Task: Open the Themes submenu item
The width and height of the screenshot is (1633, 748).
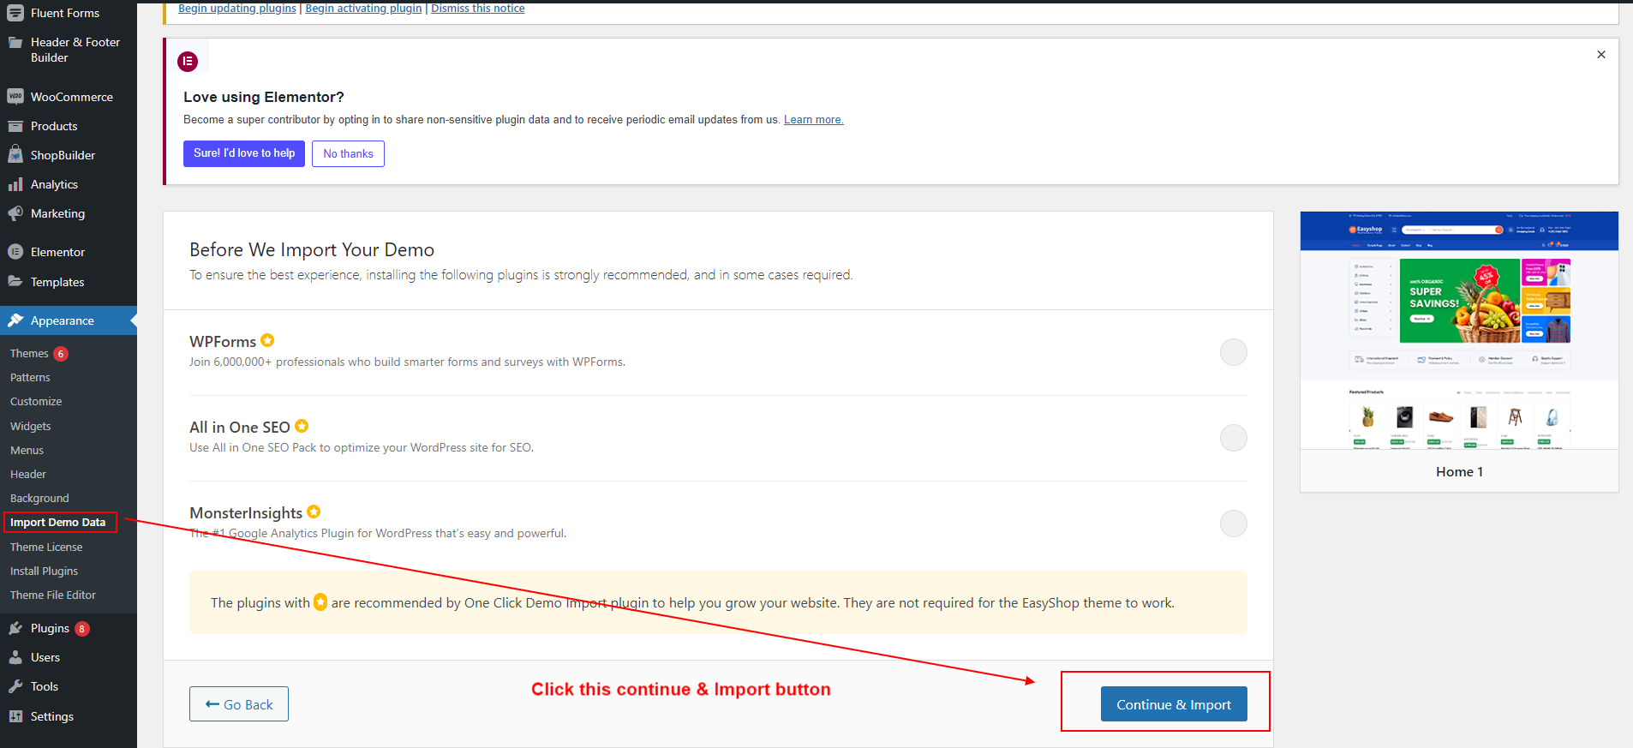Action: pyautogui.click(x=29, y=353)
